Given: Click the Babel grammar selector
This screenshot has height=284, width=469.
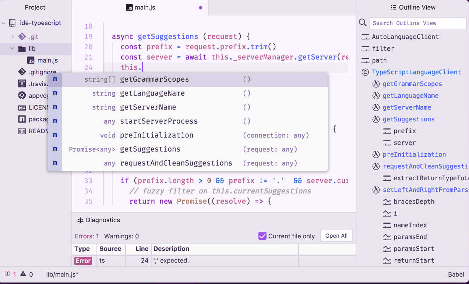Looking at the screenshot, I should (x=456, y=274).
